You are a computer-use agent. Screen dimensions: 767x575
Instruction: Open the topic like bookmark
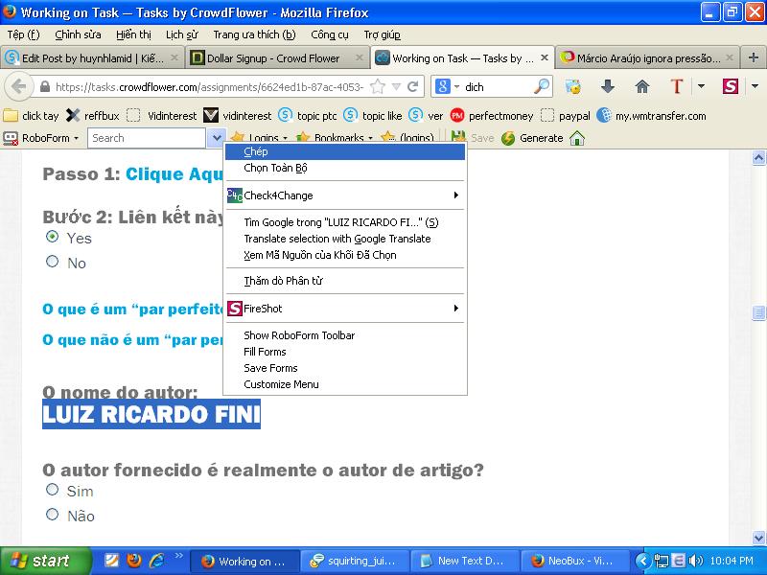(x=373, y=116)
